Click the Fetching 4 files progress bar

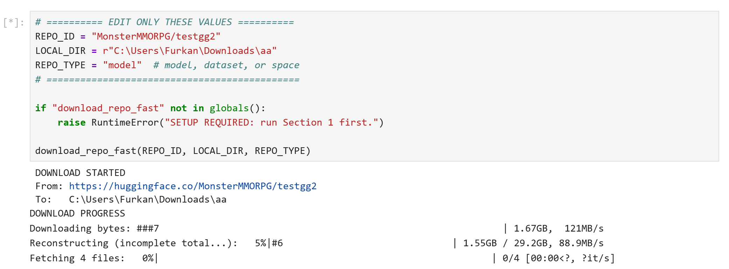(x=325, y=259)
